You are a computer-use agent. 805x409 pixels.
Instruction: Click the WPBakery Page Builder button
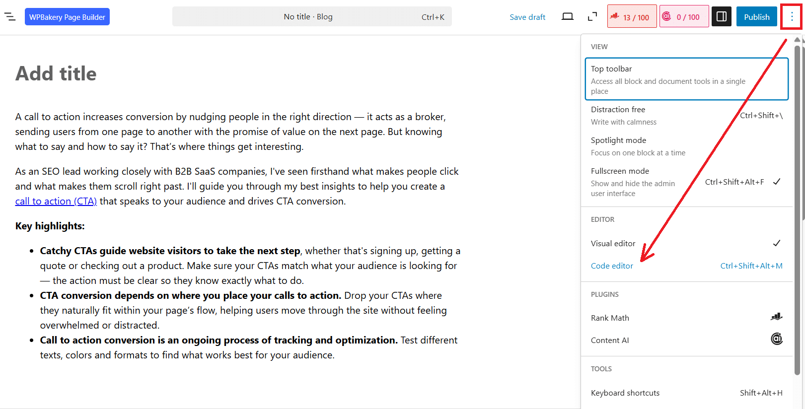(67, 17)
